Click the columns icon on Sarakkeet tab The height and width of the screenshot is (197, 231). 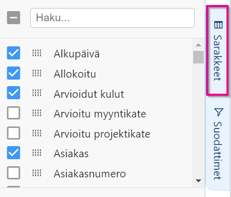(x=218, y=25)
